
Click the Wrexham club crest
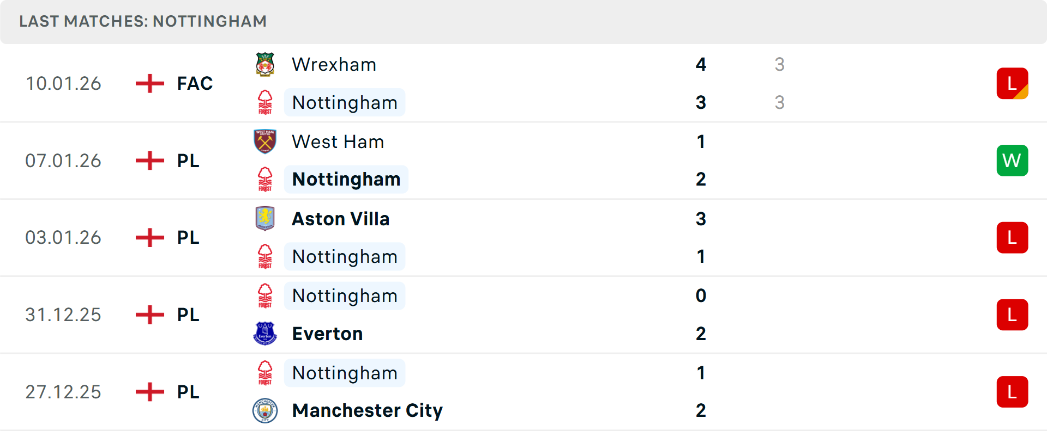click(x=265, y=64)
